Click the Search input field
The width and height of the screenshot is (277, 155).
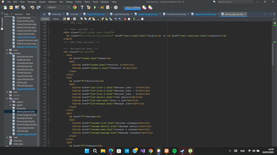point(234,2)
